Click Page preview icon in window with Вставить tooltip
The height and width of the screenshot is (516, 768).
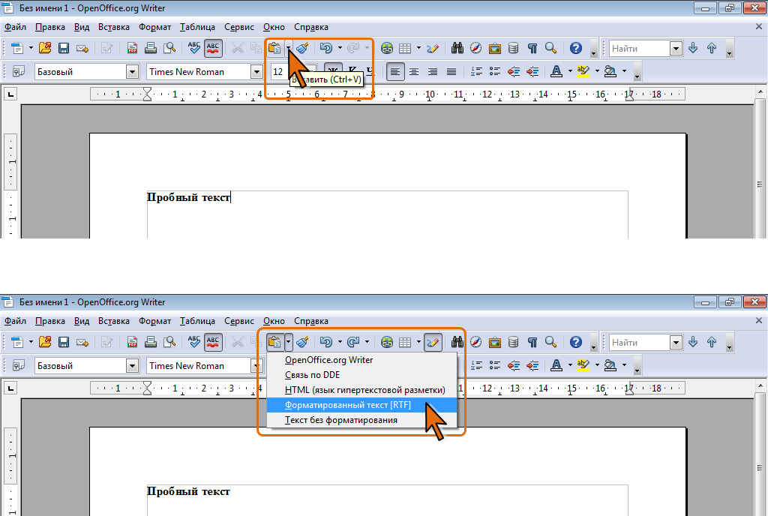coord(169,48)
